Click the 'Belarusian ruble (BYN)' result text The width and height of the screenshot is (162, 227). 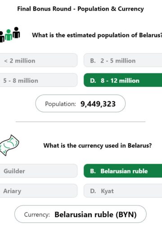click(x=95, y=214)
